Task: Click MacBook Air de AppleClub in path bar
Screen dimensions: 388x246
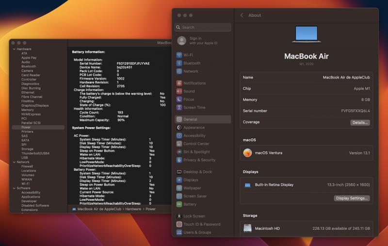Action: [x=99, y=209]
